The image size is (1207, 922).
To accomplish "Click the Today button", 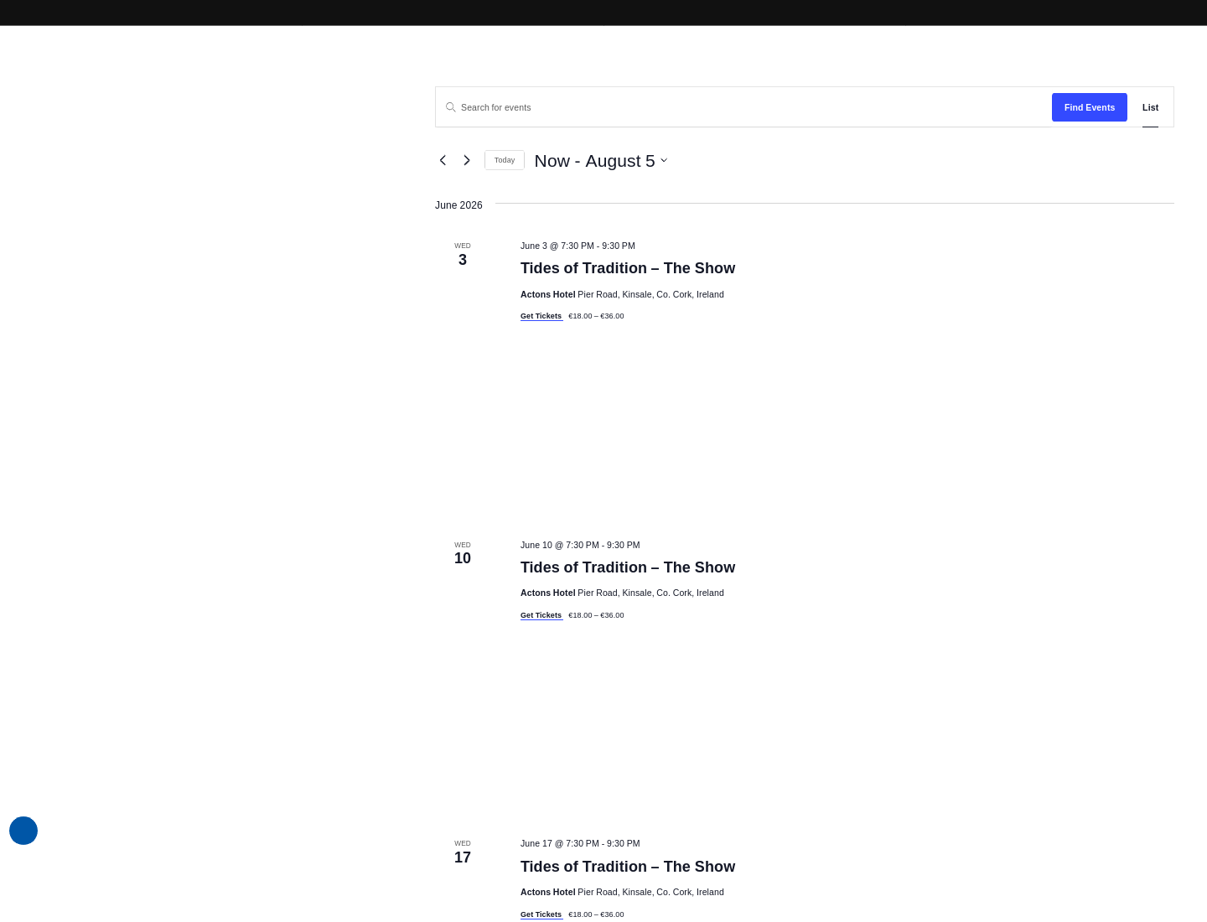I will tap(505, 160).
